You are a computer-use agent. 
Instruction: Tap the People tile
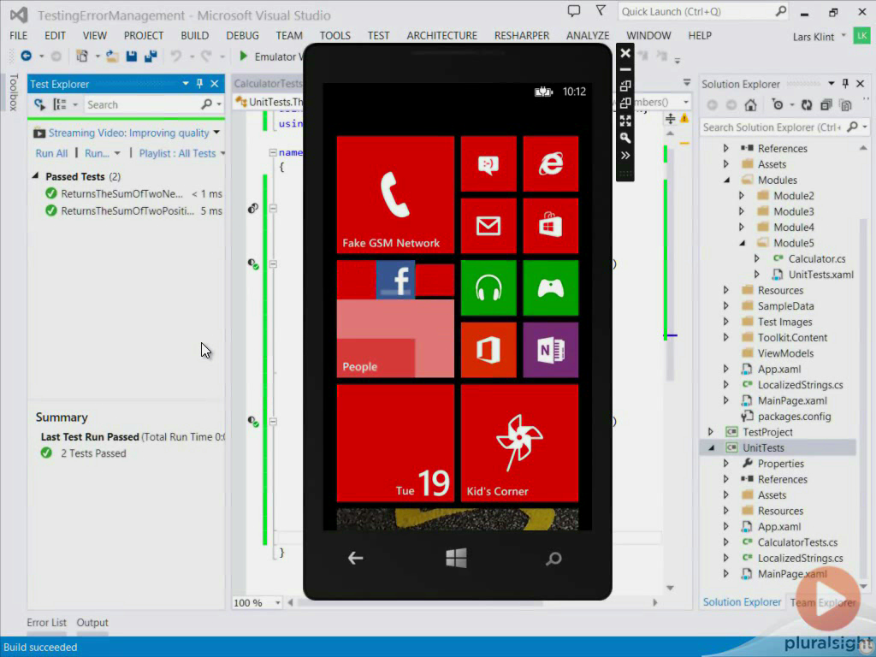(x=395, y=319)
